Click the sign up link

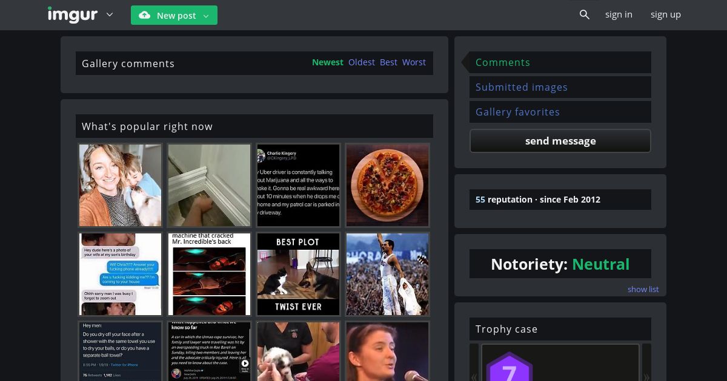(666, 15)
